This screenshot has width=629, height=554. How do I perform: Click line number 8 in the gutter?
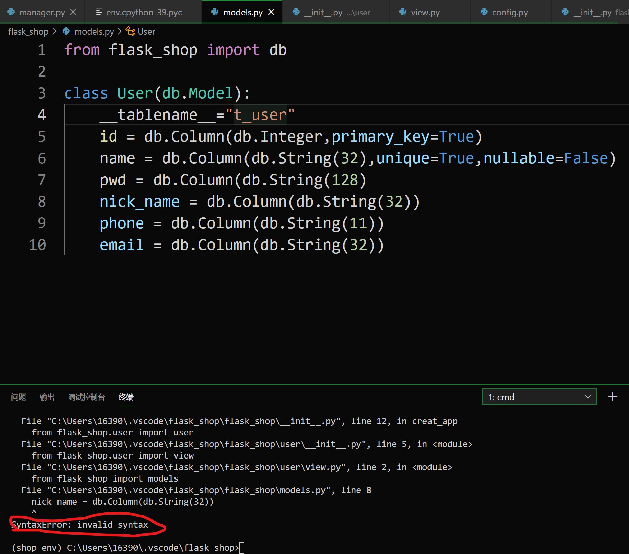[42, 201]
